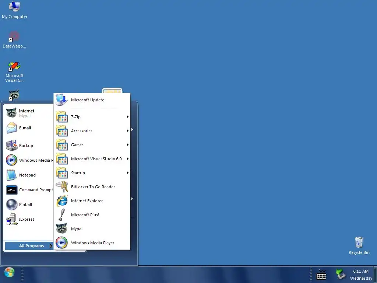Click the Start orb button

click(9, 272)
